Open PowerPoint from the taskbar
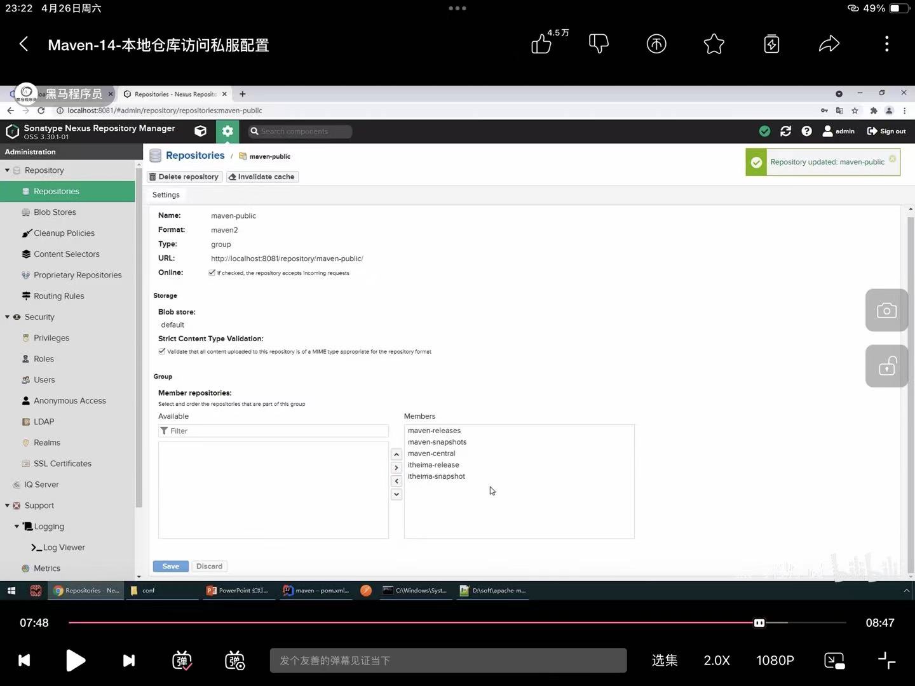Screen dimensions: 915x686 [238, 590]
